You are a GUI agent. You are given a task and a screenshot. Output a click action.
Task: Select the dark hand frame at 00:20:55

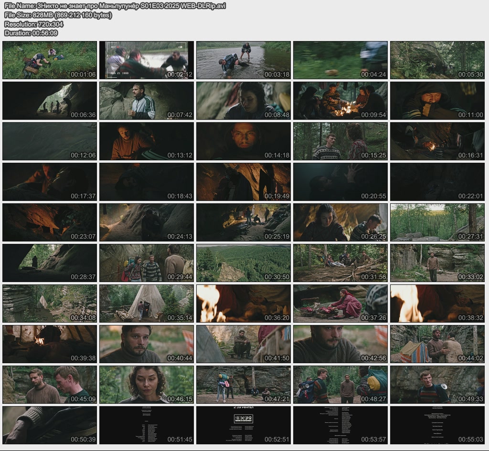pos(340,182)
